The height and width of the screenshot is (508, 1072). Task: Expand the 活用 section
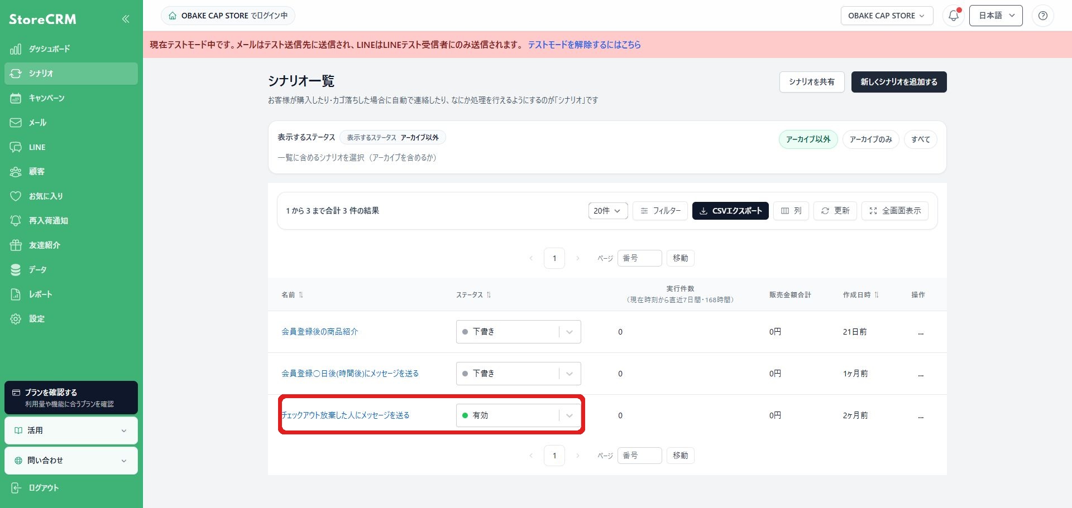point(71,430)
